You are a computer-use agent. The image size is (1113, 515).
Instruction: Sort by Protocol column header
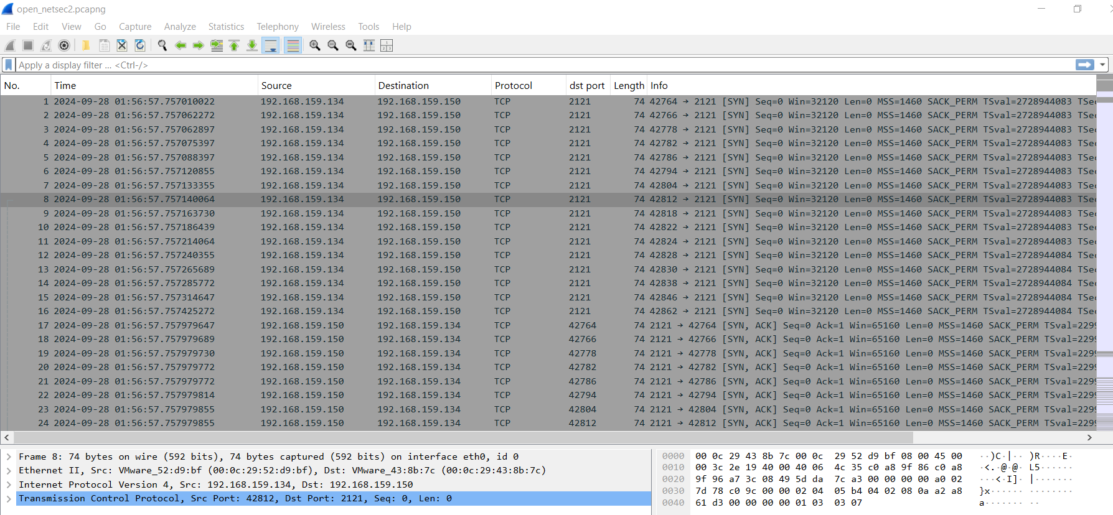tap(528, 85)
